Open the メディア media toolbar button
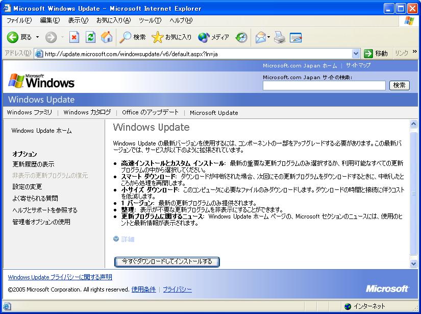Image resolution: width=421 pixels, height=314 pixels. 213,37
